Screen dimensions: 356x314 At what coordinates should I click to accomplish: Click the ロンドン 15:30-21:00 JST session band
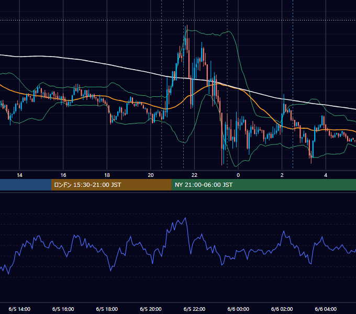pyautogui.click(x=111, y=185)
